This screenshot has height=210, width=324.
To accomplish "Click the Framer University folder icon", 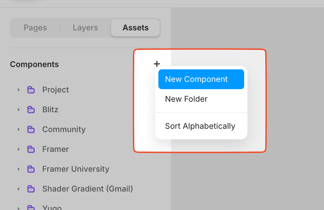I will point(31,169).
